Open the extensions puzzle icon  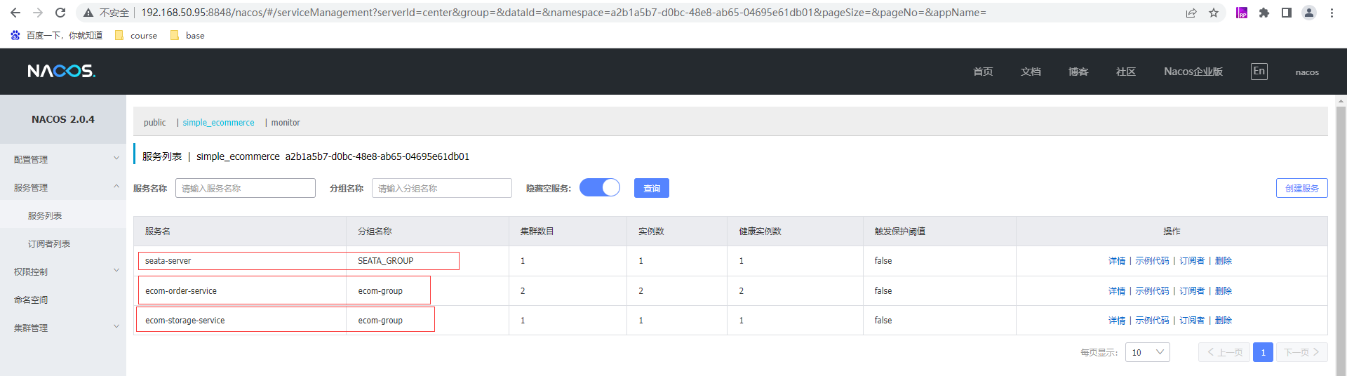point(1264,13)
